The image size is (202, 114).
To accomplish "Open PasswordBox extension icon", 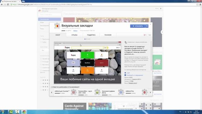I will coord(97,92).
